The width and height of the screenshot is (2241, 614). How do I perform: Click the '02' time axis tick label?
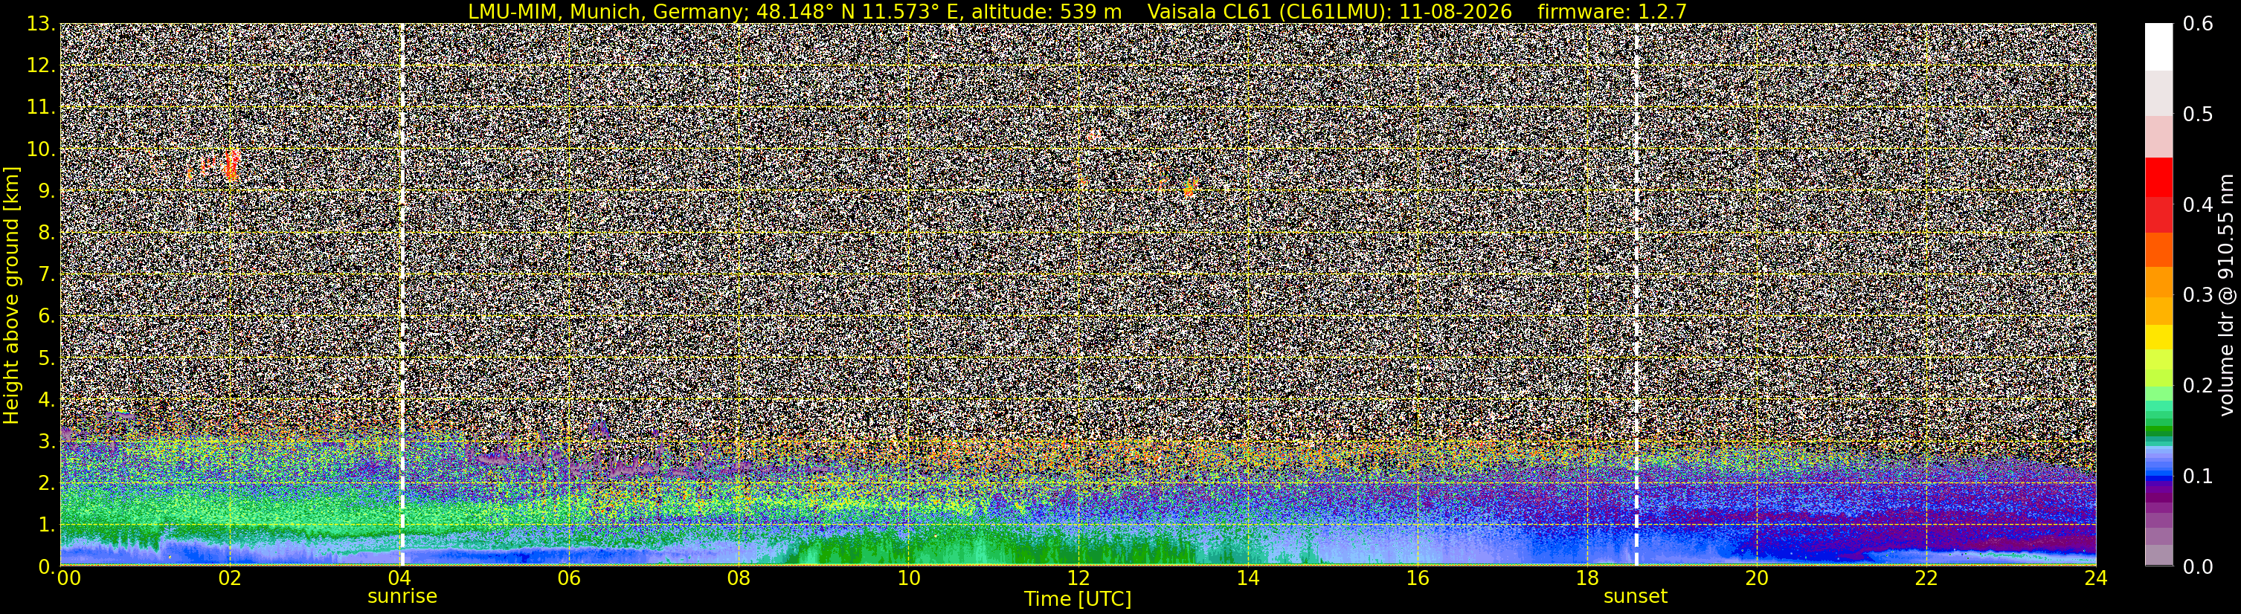coord(230,578)
